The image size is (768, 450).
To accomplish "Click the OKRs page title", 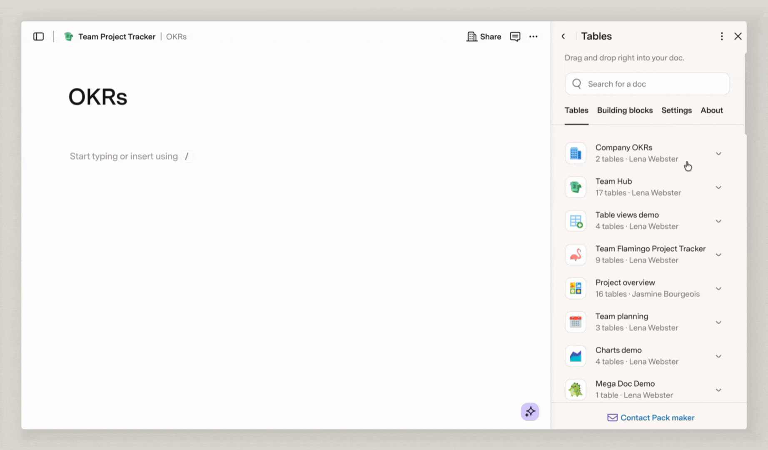I will click(x=98, y=97).
